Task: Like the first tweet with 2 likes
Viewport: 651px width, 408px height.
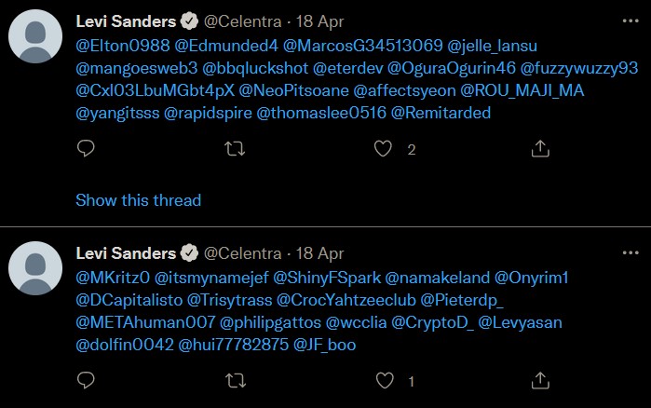Action: [x=383, y=149]
